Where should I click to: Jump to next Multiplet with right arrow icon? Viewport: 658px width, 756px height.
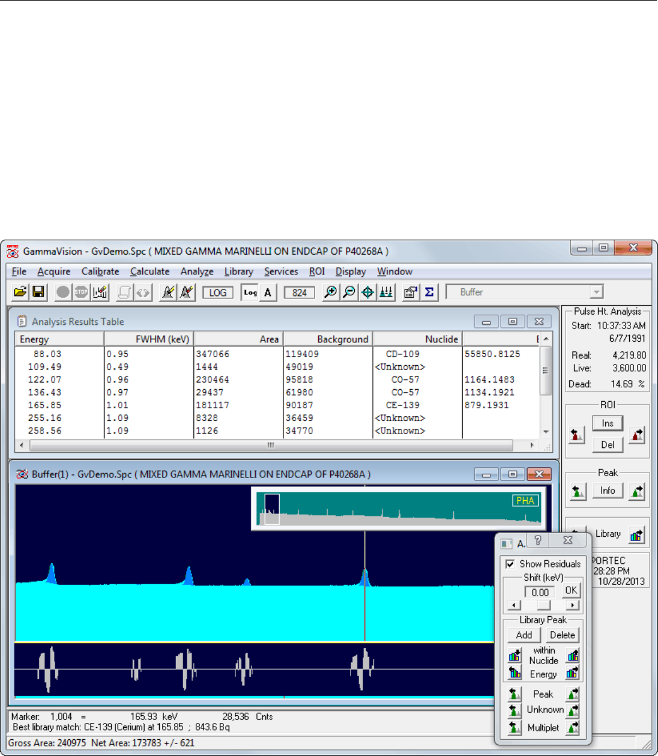(572, 728)
